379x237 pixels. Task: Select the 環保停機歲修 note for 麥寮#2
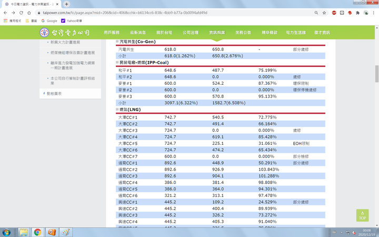(x=305, y=90)
